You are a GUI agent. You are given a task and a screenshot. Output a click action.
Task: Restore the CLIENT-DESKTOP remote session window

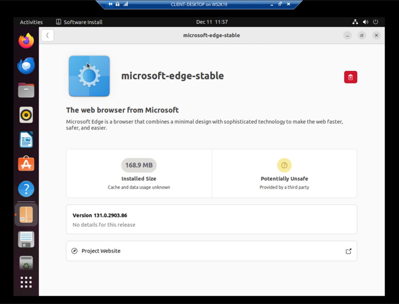coord(280,4)
